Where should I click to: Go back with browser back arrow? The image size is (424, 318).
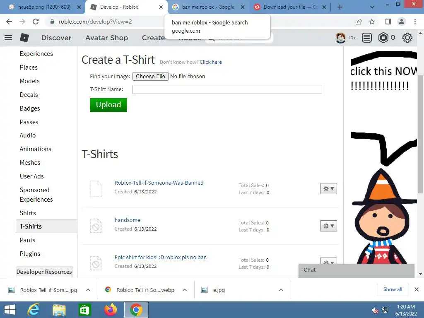(9, 22)
